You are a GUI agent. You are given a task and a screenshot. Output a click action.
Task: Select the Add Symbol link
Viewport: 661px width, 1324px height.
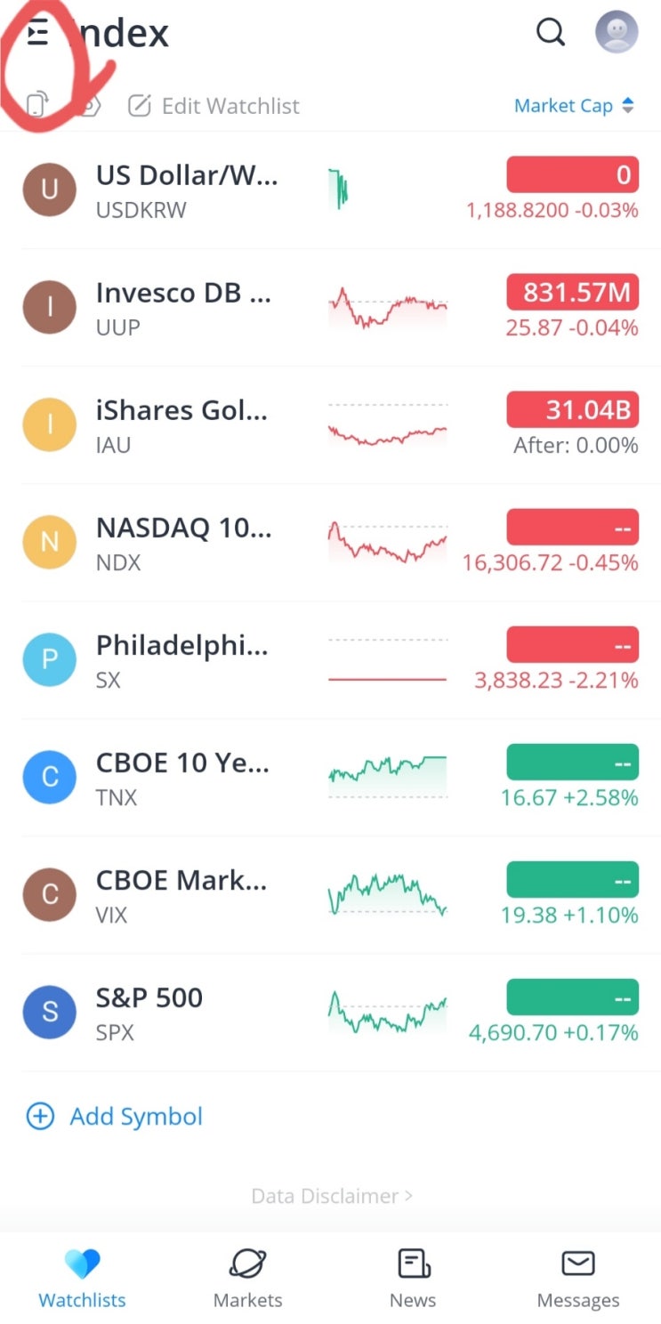(x=116, y=1116)
